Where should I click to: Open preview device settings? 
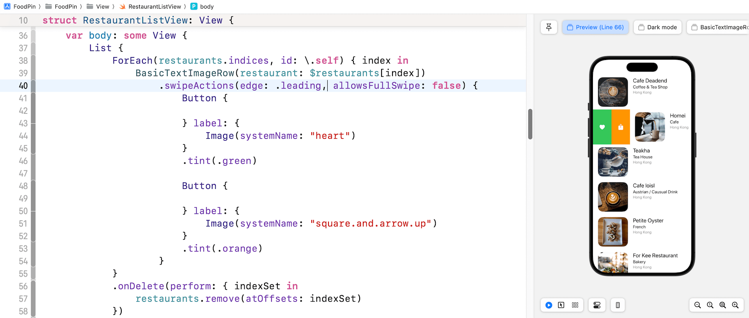coord(618,305)
